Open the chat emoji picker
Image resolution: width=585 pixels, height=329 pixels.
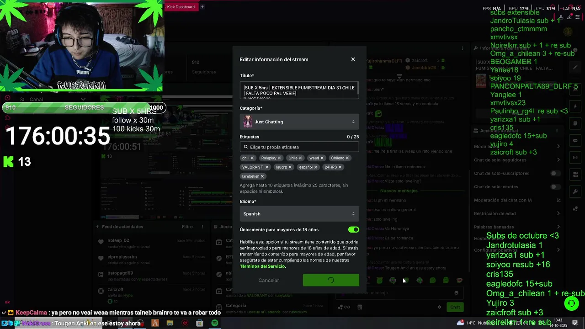click(456, 293)
